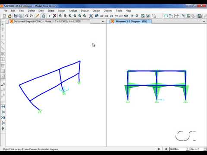Select the pointer tool in left toolbar
The width and height of the screenshot is (207, 155).
click(x=3, y=24)
